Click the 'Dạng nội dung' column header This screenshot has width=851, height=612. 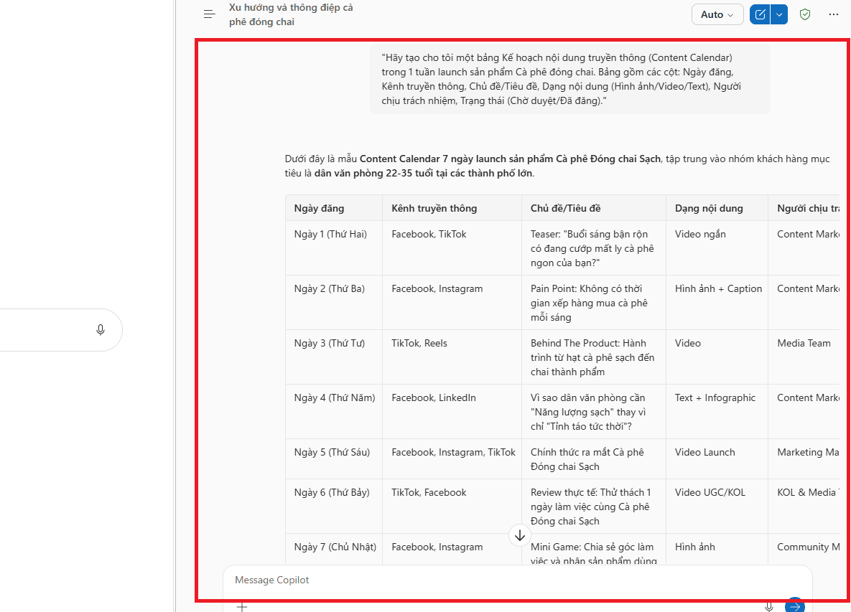pyautogui.click(x=717, y=208)
